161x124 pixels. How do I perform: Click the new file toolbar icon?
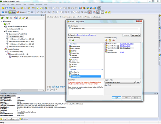(x=3, y=8)
